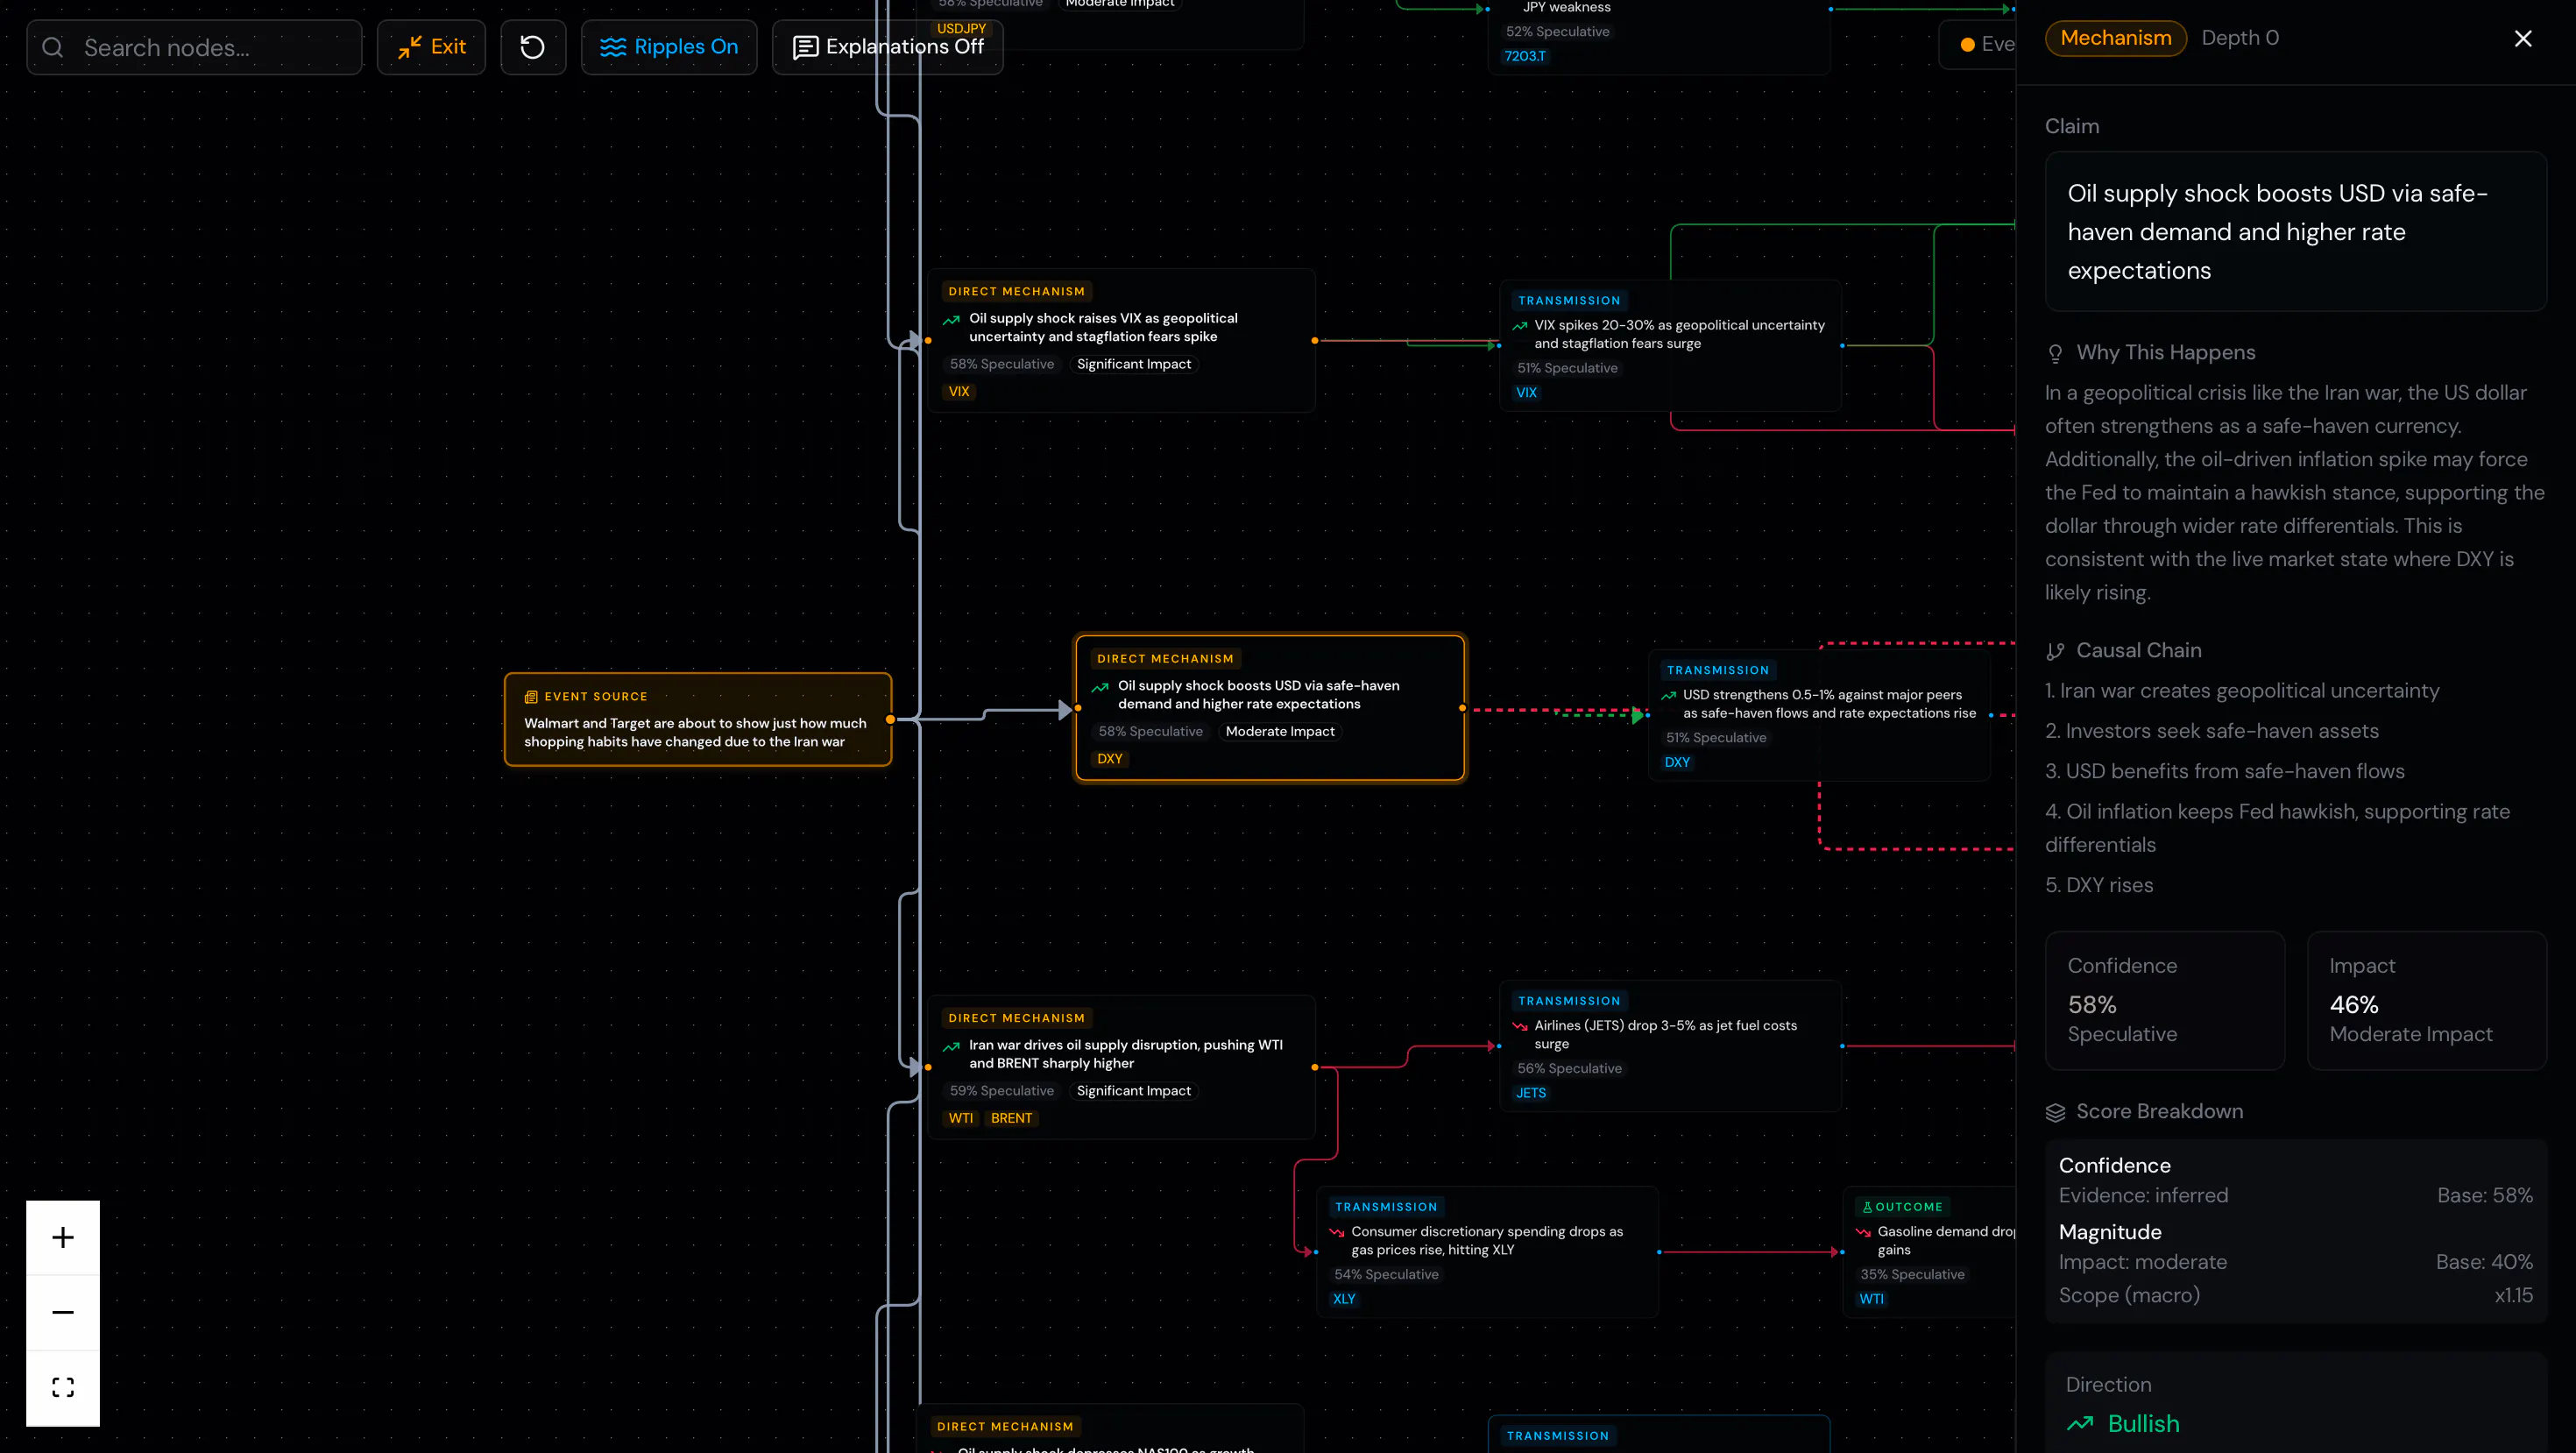Zoom out with the minus button
The image size is (2576, 1453).
click(63, 1312)
